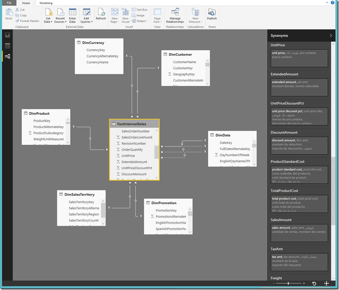
Task: Create a New Measure
Action: [x=195, y=15]
